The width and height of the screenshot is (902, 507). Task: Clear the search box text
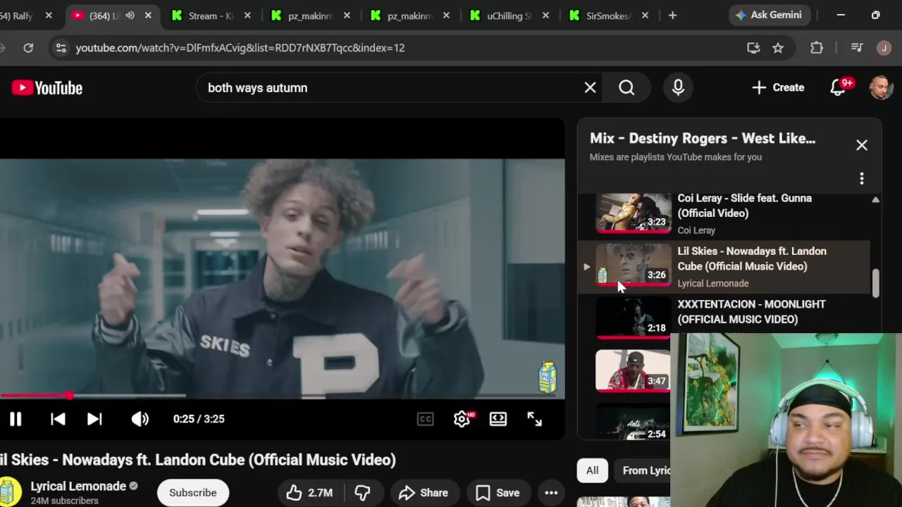click(x=590, y=87)
